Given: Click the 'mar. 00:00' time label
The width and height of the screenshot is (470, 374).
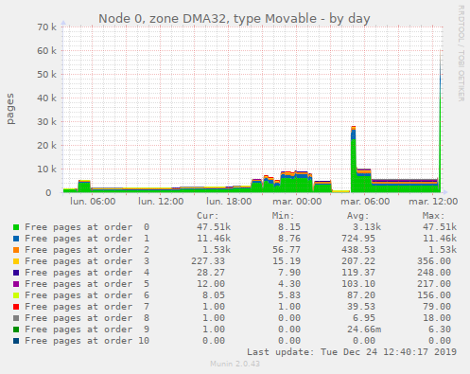Looking at the screenshot, I should 297,202.
